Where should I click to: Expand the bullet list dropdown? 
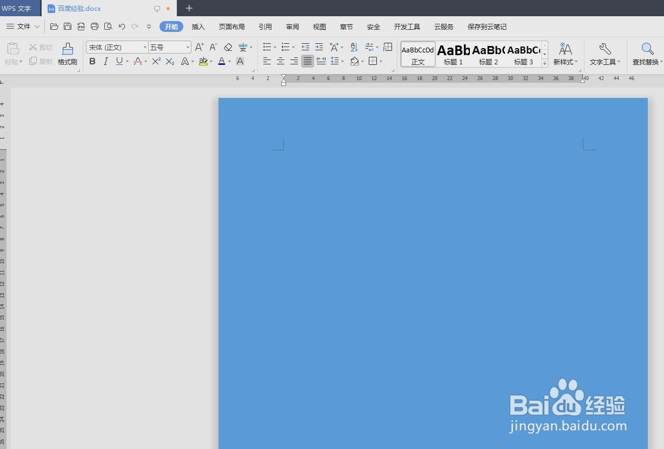[x=275, y=48]
